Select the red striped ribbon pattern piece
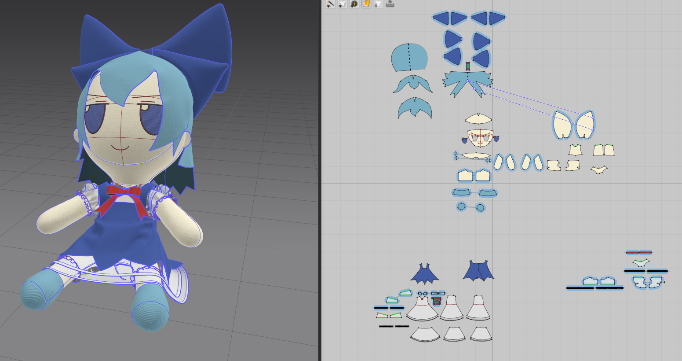Screen dimensions: 682x361 pyautogui.click(x=437, y=301)
